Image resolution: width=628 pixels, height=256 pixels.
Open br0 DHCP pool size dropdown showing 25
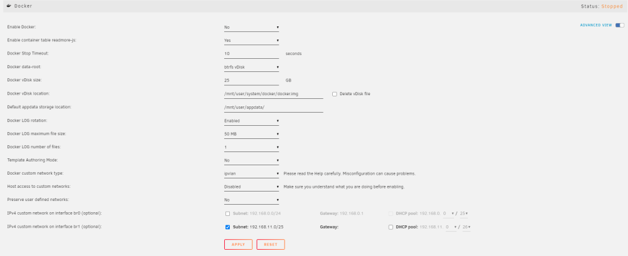tap(464, 213)
